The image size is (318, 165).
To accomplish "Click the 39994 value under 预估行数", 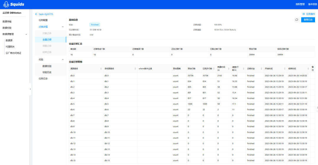I will (x=252, y=55).
